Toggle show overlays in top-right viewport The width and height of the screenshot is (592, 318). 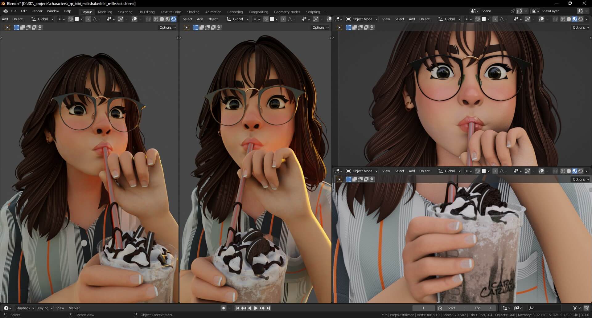[x=541, y=19]
